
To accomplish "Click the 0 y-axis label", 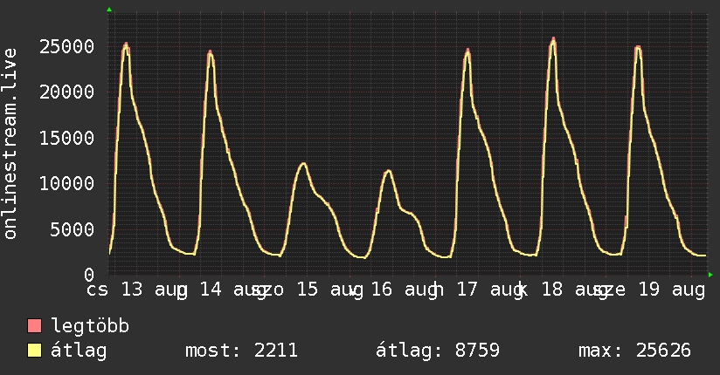I will coord(89,275).
